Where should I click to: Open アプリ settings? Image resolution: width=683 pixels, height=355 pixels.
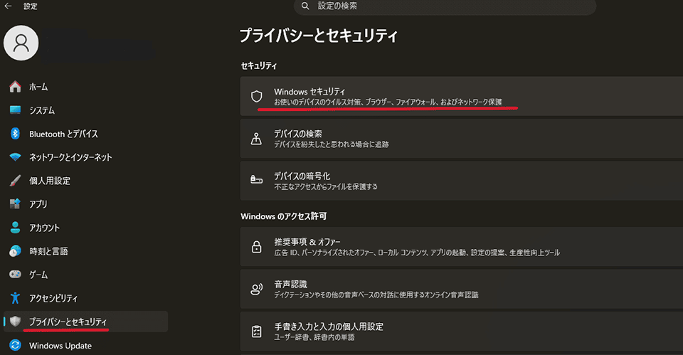[86, 204]
